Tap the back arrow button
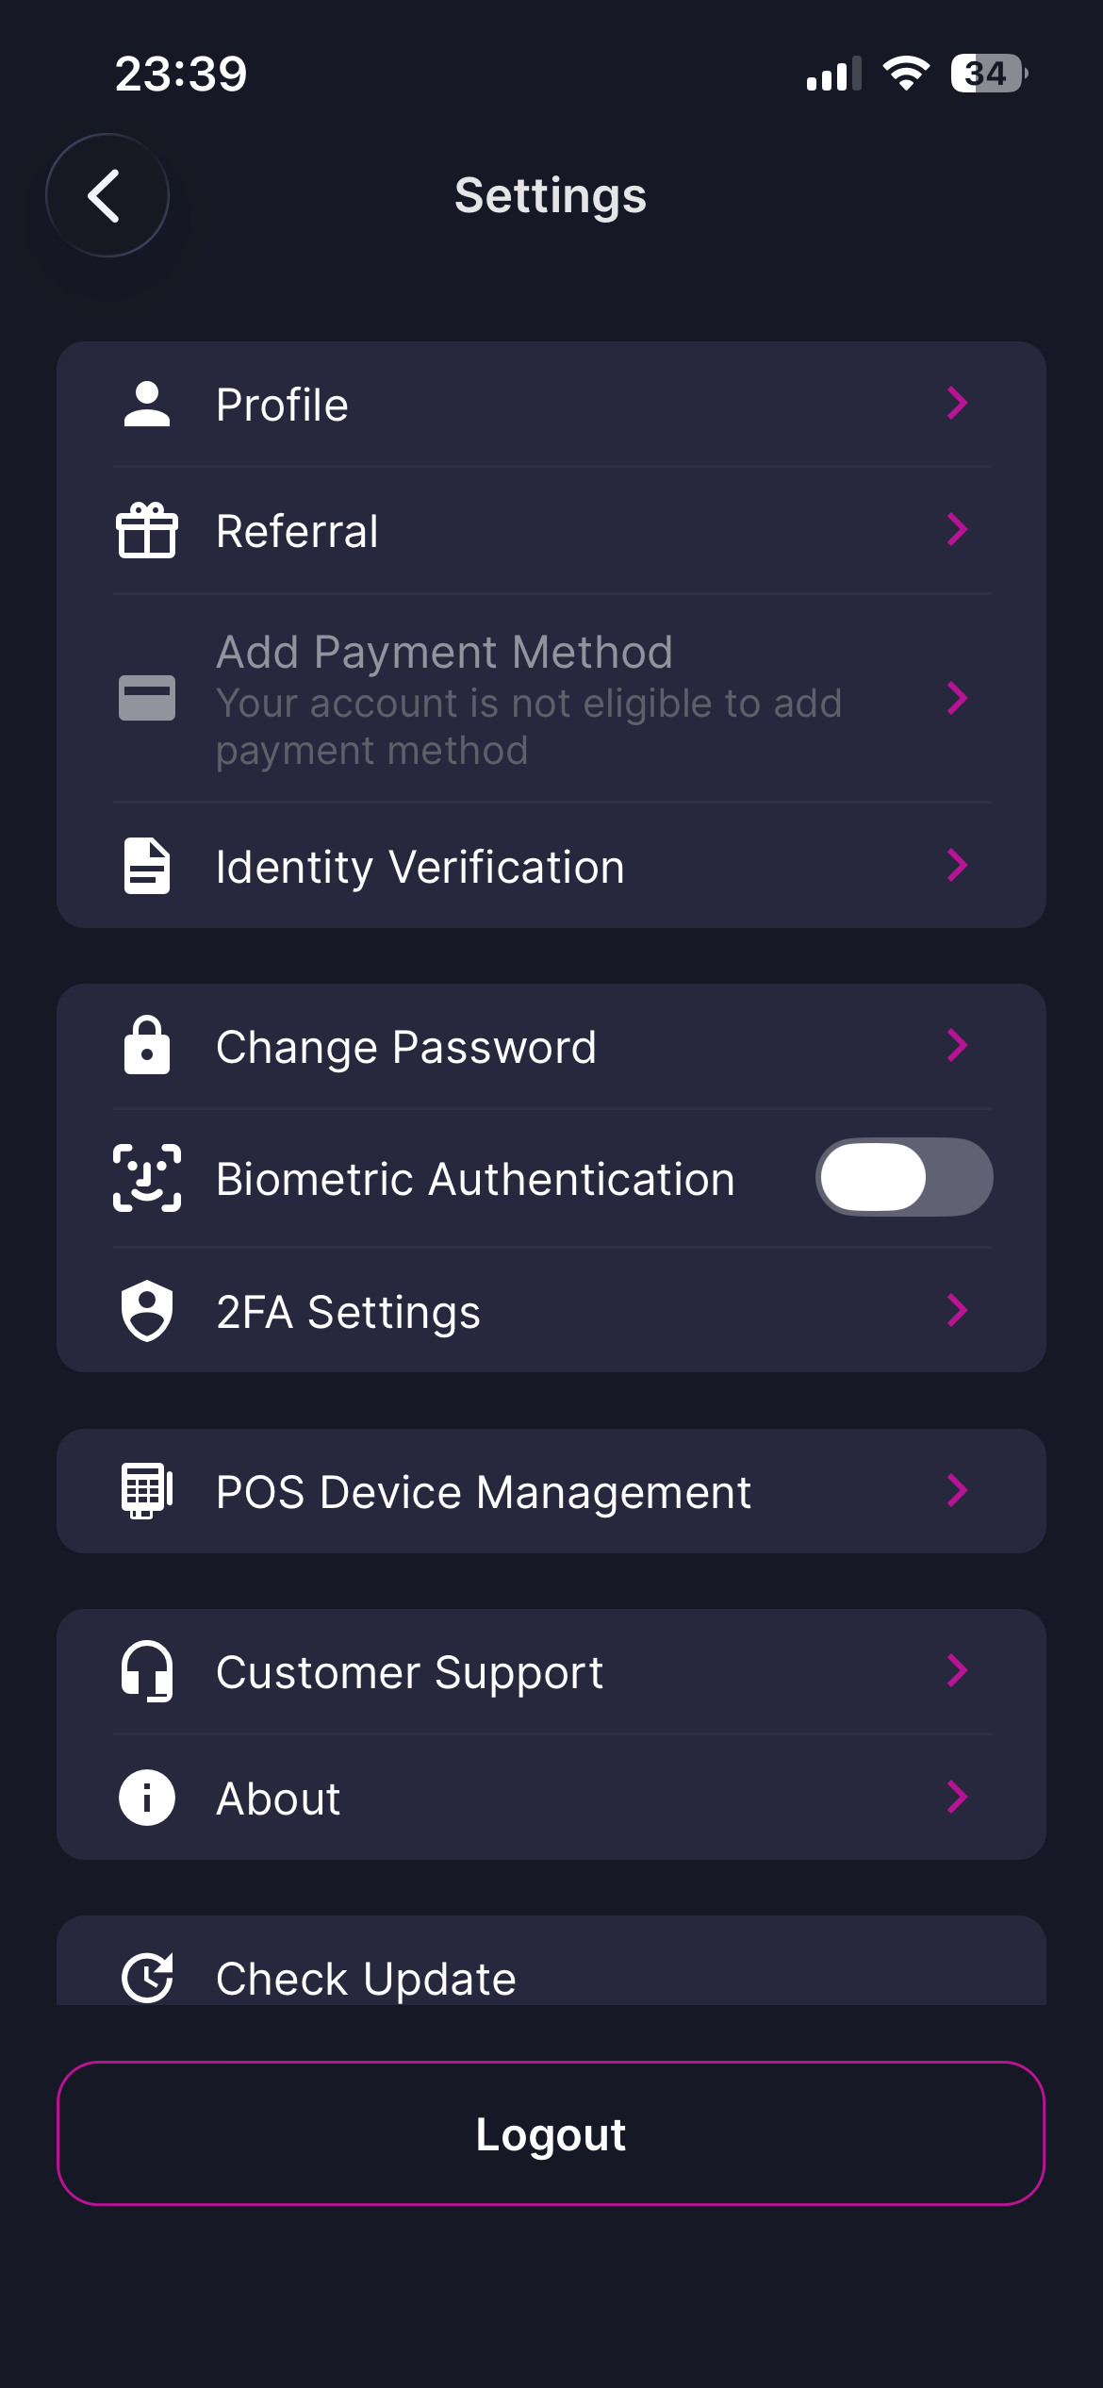 click(107, 196)
